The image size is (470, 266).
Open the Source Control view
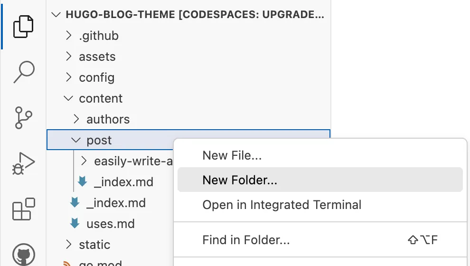(x=23, y=117)
